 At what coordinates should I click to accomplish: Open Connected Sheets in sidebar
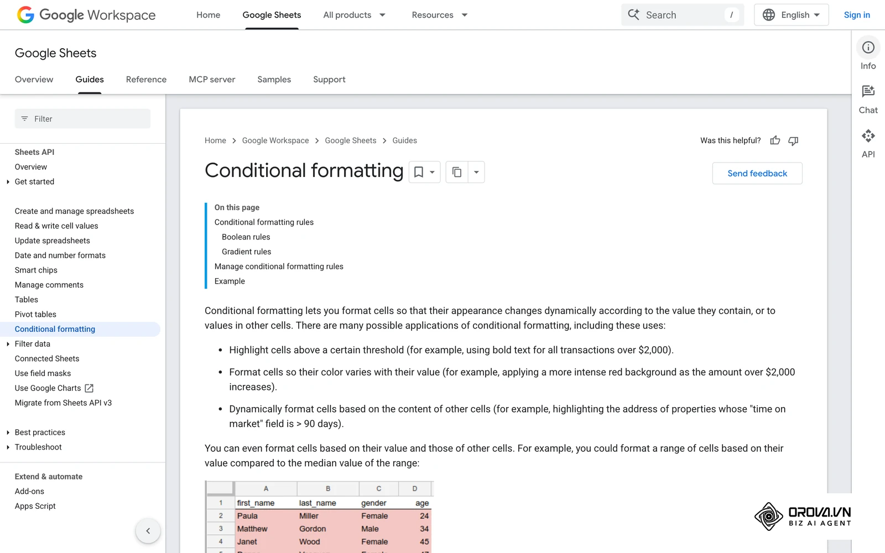(47, 358)
